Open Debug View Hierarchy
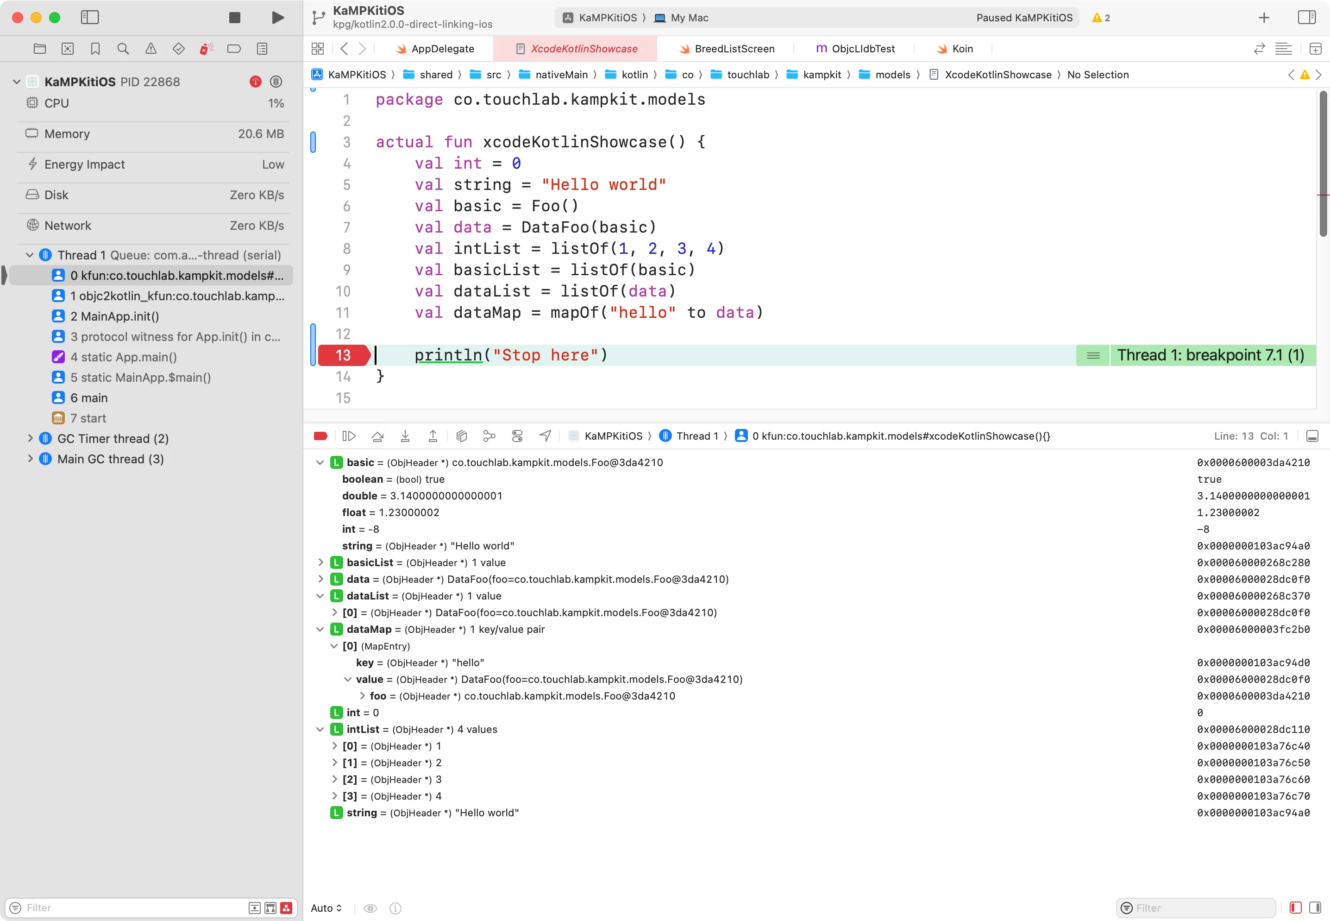 coord(461,435)
